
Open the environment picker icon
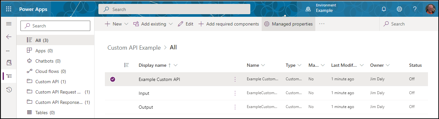click(x=308, y=9)
